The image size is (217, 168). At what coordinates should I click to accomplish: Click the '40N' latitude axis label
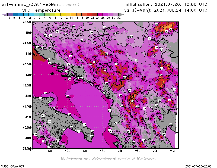[28, 138]
